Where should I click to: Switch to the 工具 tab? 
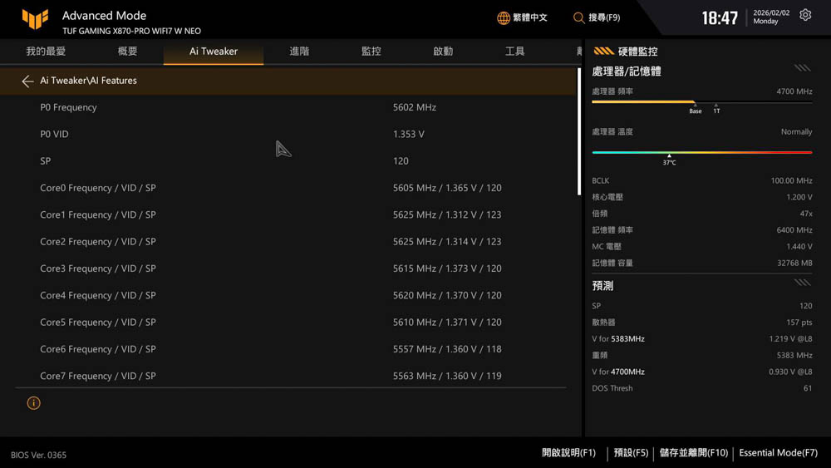coord(515,52)
